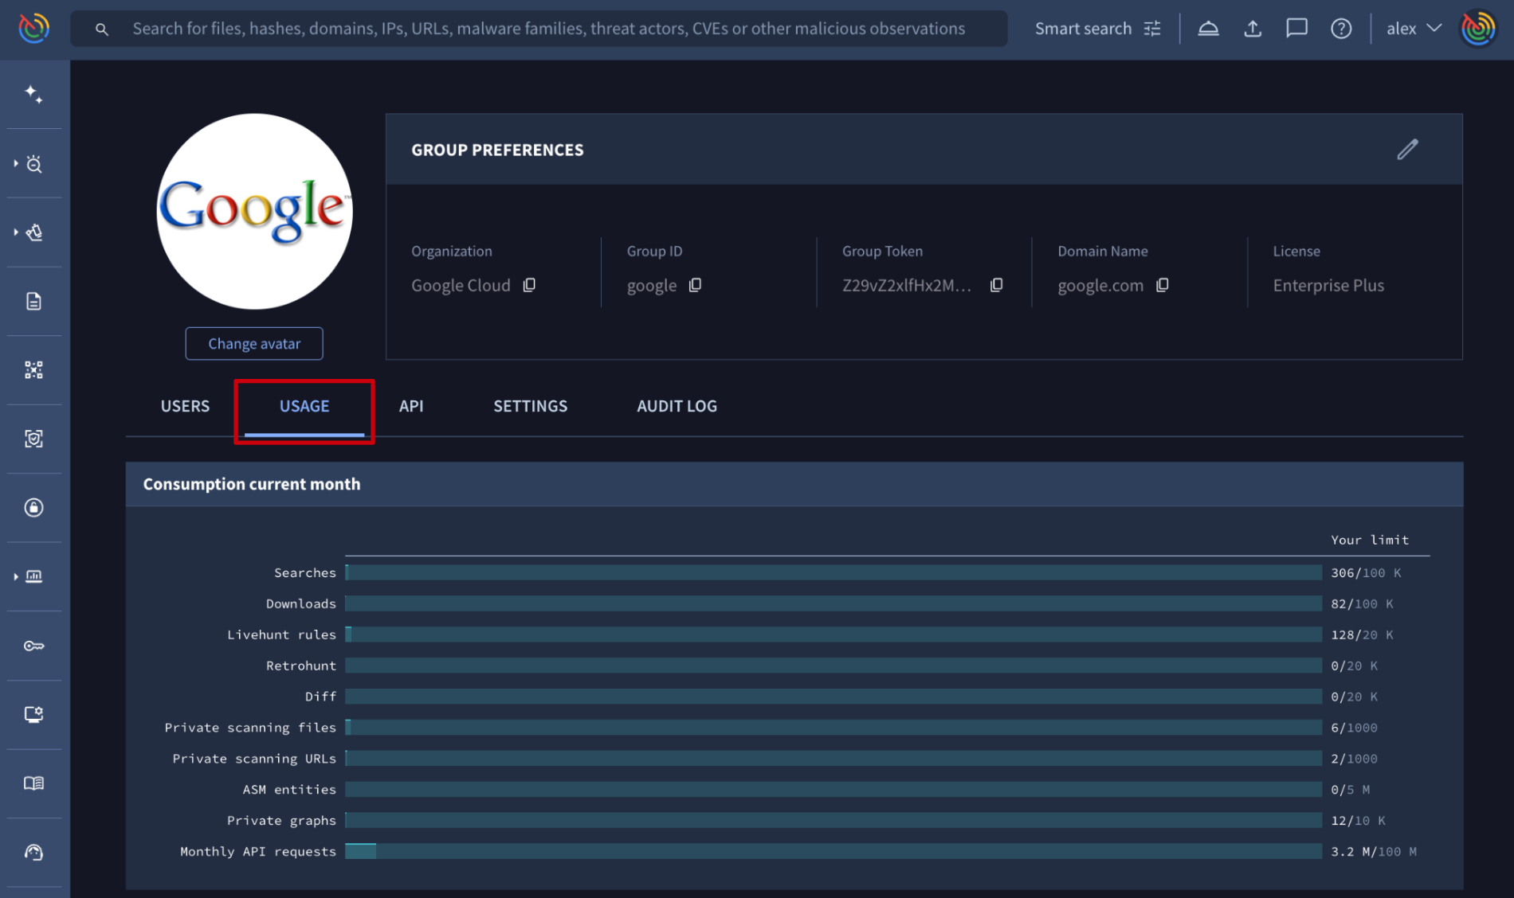This screenshot has width=1514, height=898.
Task: Click the Searches usage progress bar
Action: coord(833,572)
